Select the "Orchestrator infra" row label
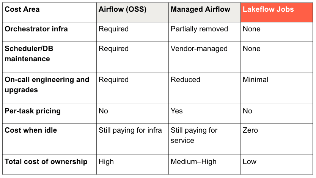The height and width of the screenshot is (178, 316). 36,29
